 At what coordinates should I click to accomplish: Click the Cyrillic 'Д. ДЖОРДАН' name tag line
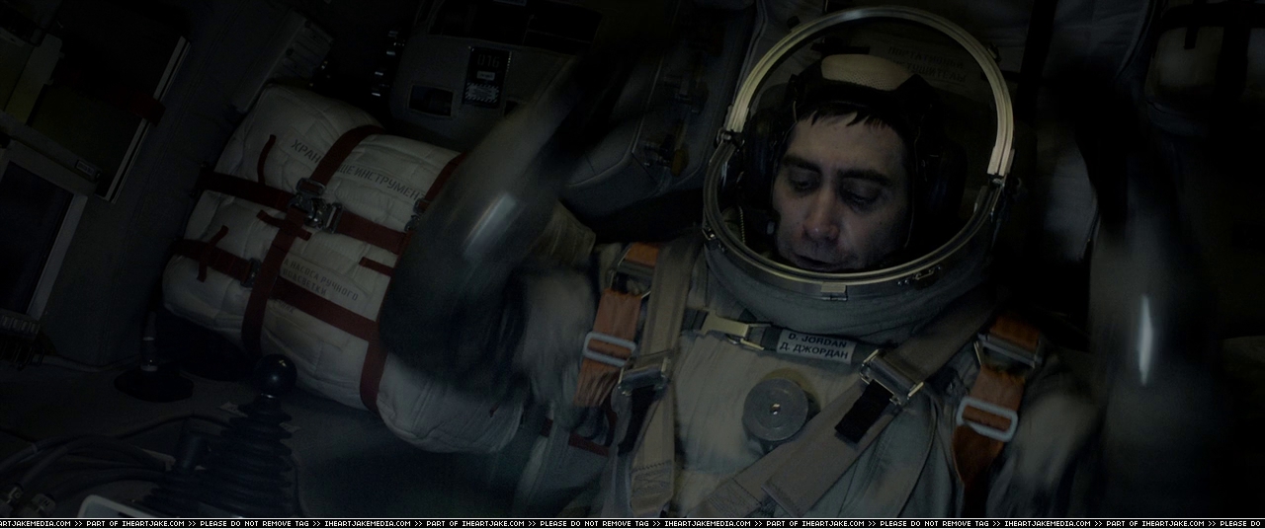813,349
